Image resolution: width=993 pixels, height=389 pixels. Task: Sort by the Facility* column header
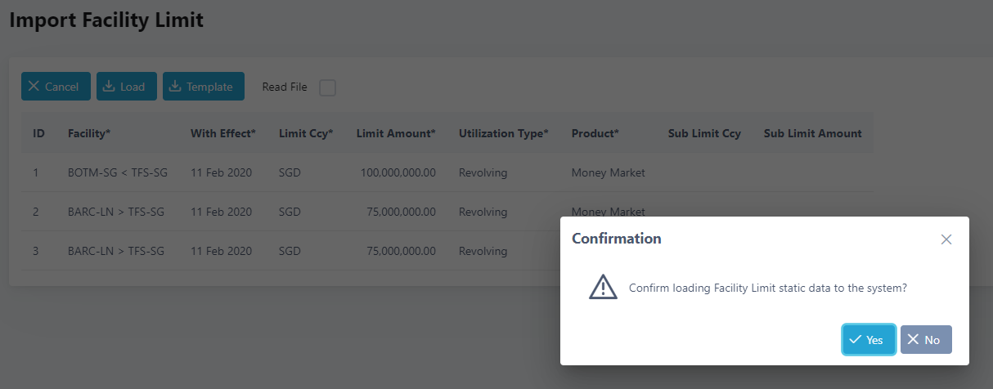[92, 133]
